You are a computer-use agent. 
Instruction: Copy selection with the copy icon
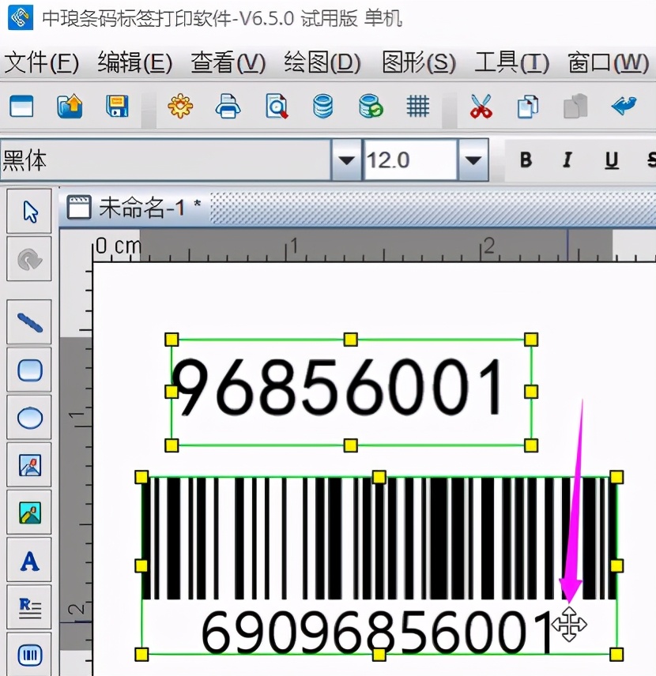pyautogui.click(x=528, y=107)
